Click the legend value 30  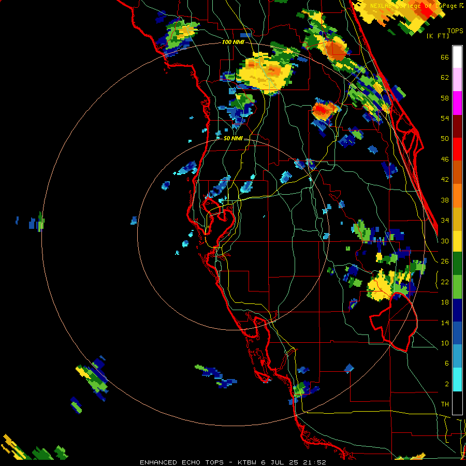click(x=445, y=241)
